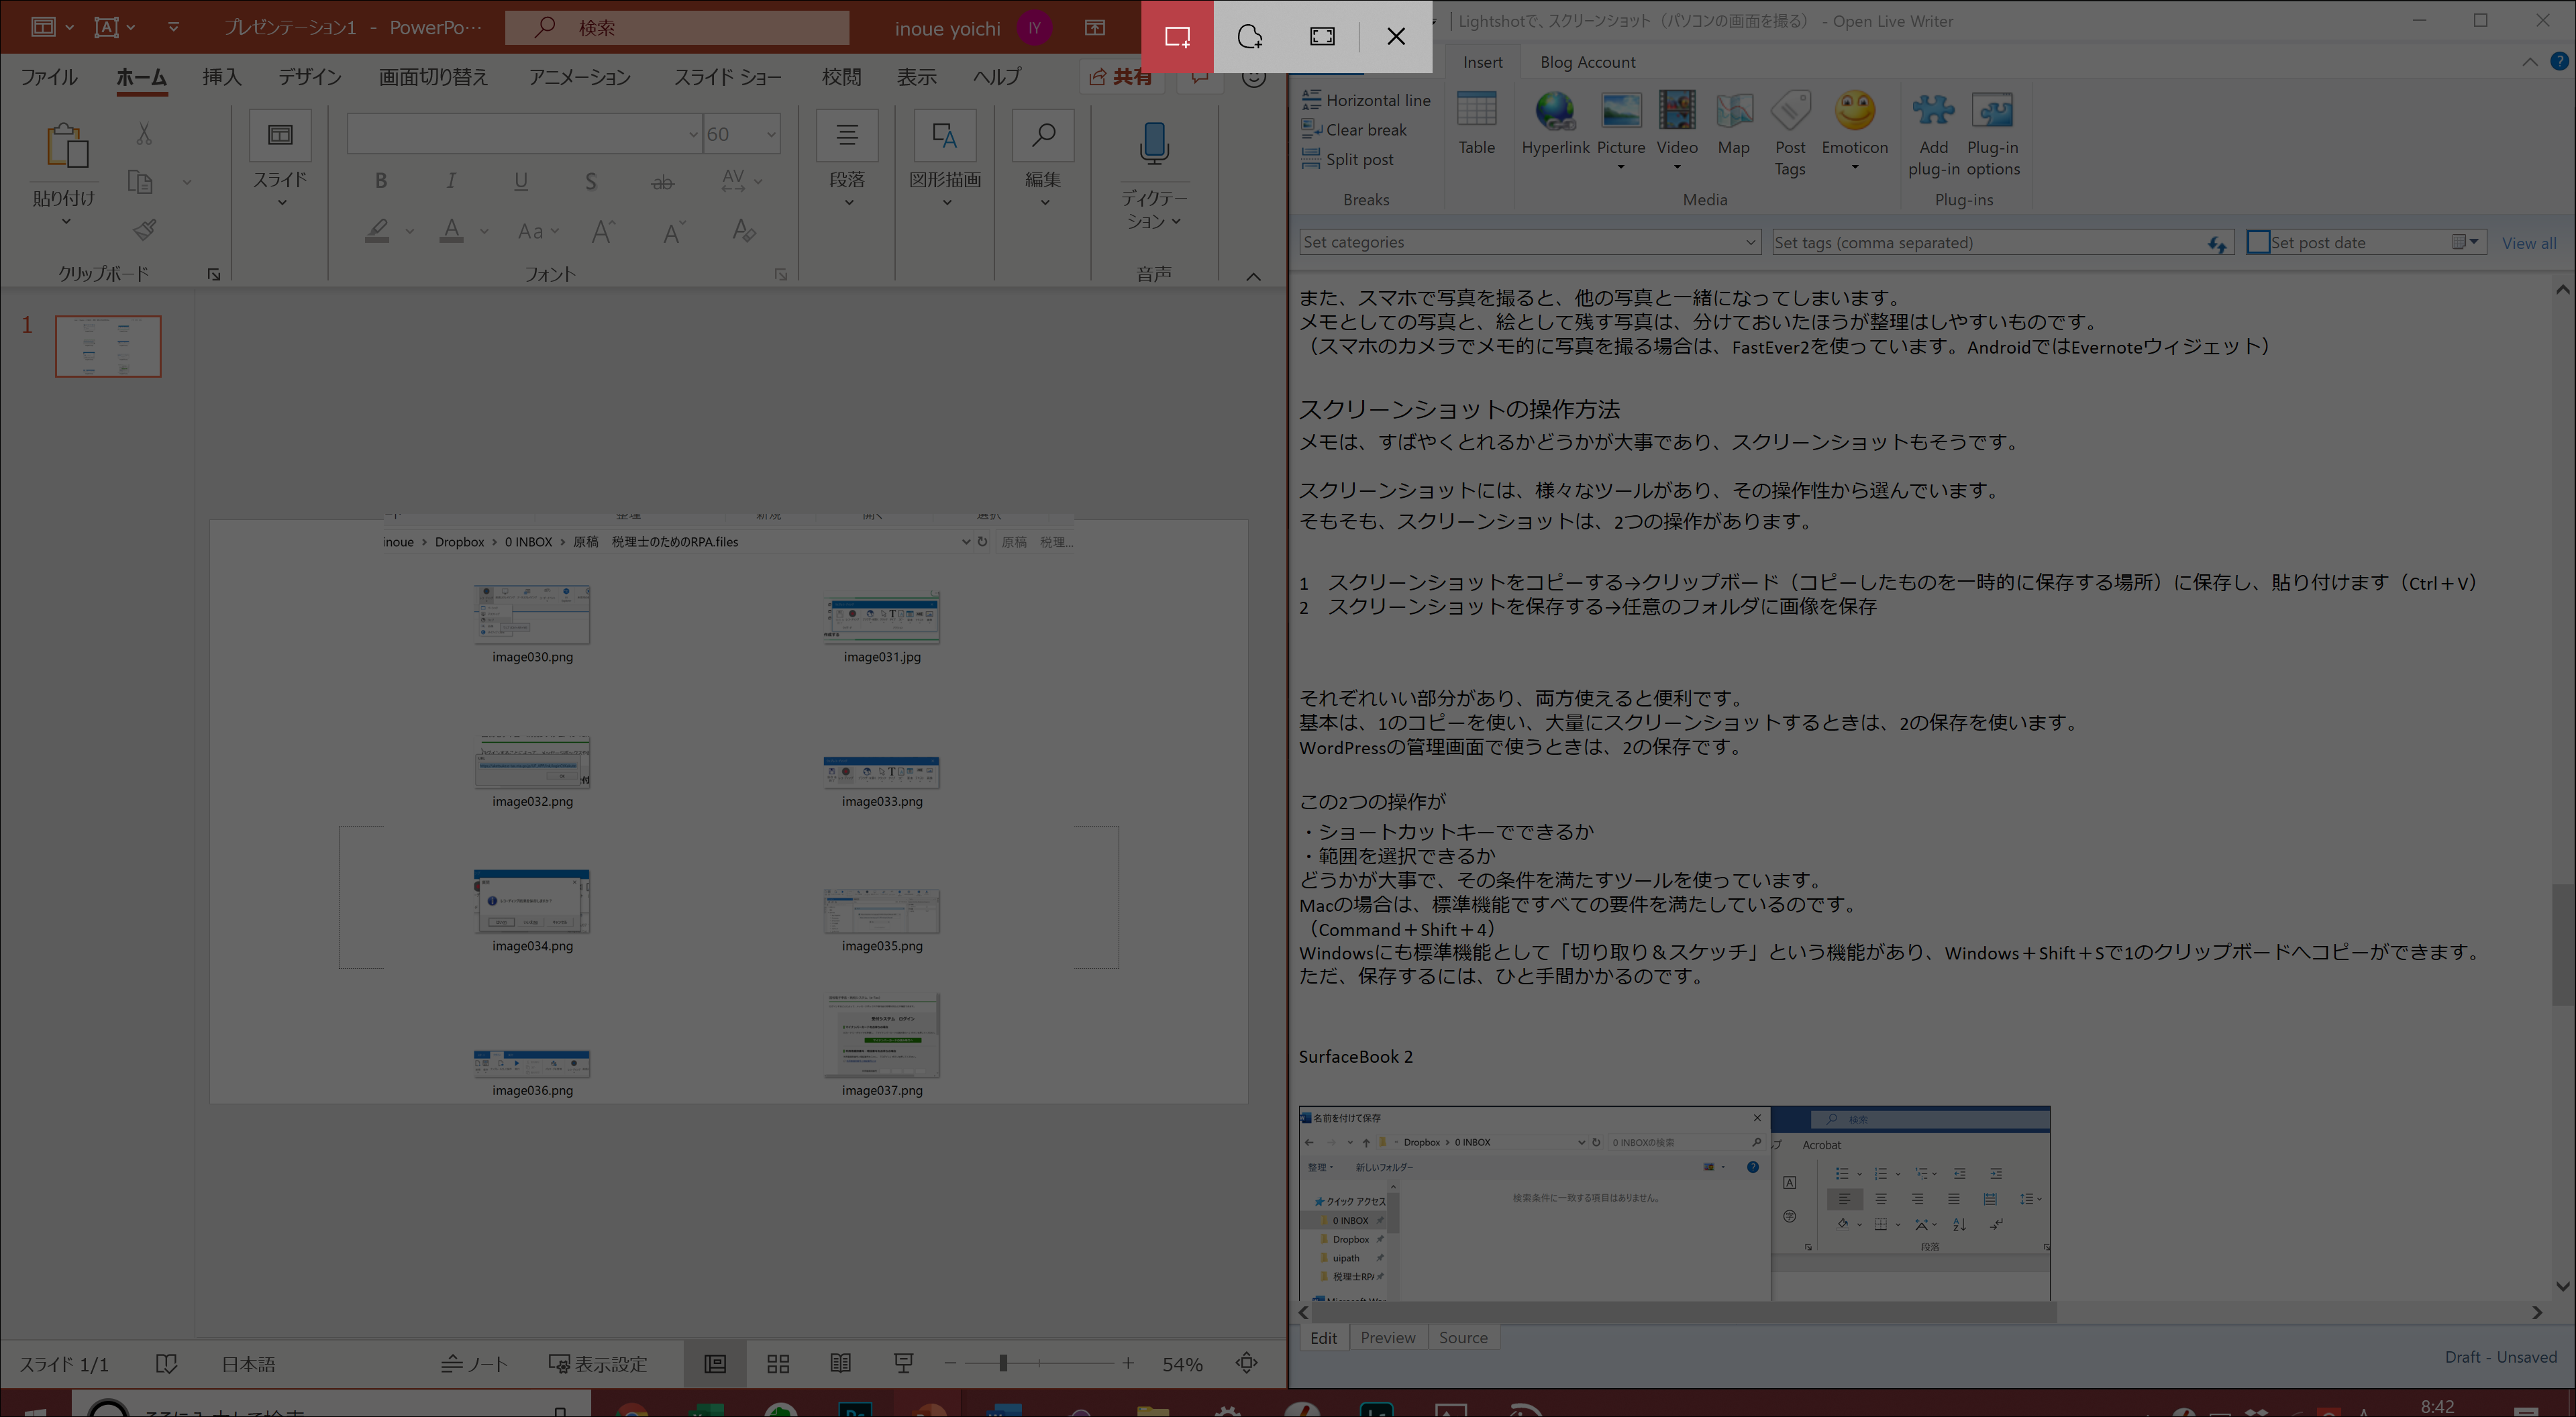Open the Paragraph (段落) group menu
This screenshot has width=2576, height=1417.
847,160
